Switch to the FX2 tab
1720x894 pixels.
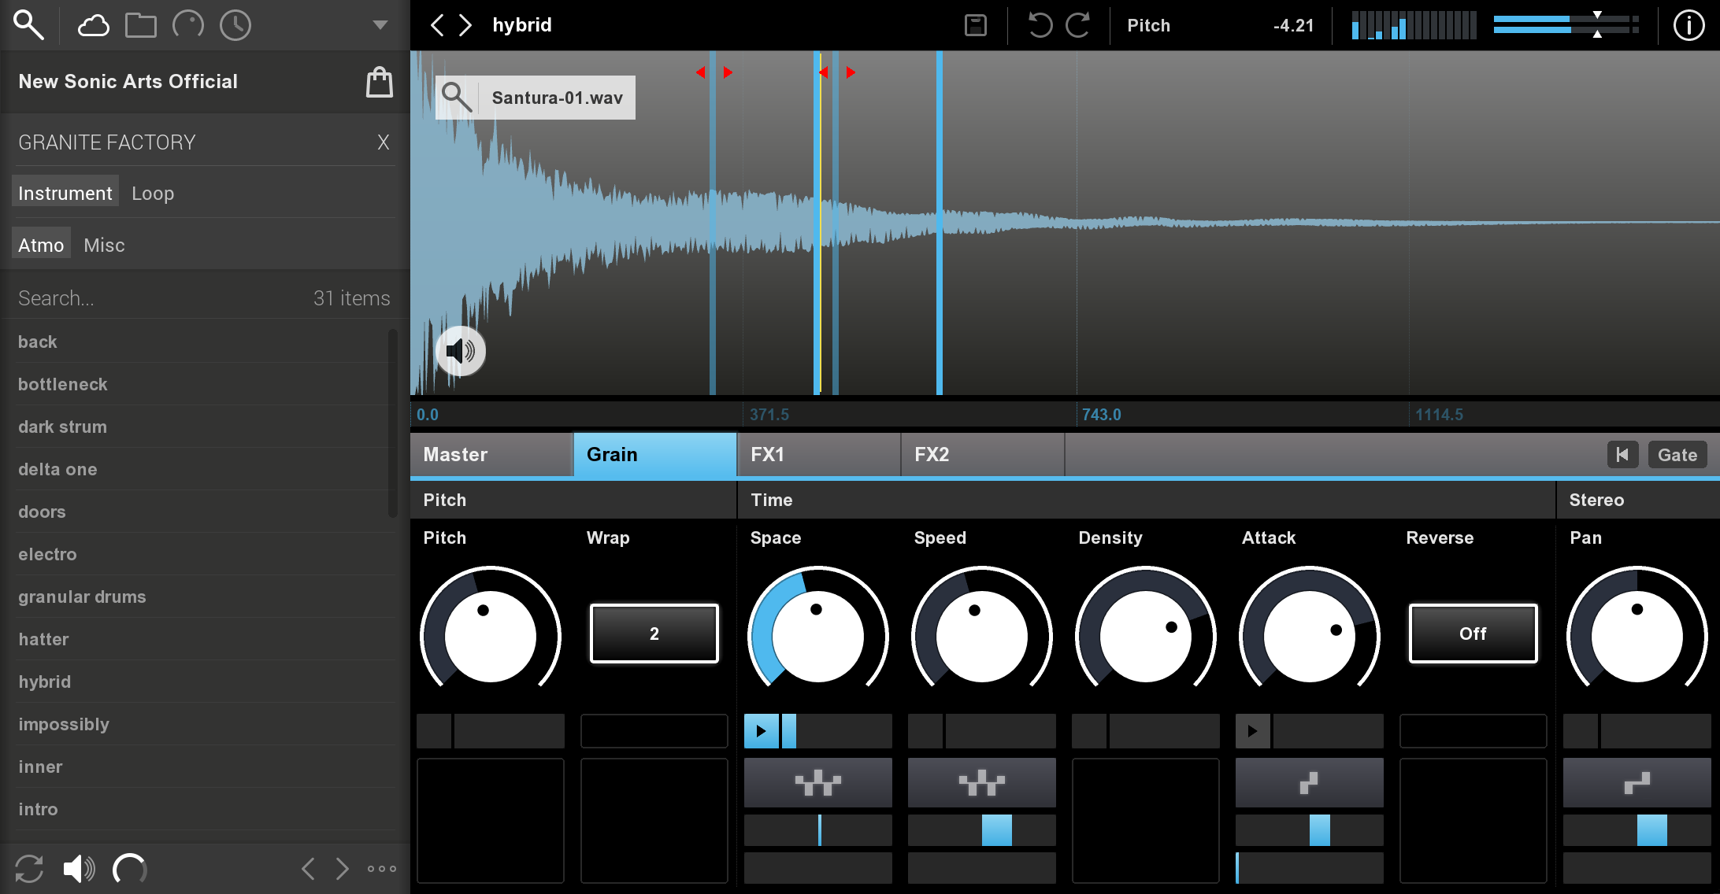pos(983,454)
